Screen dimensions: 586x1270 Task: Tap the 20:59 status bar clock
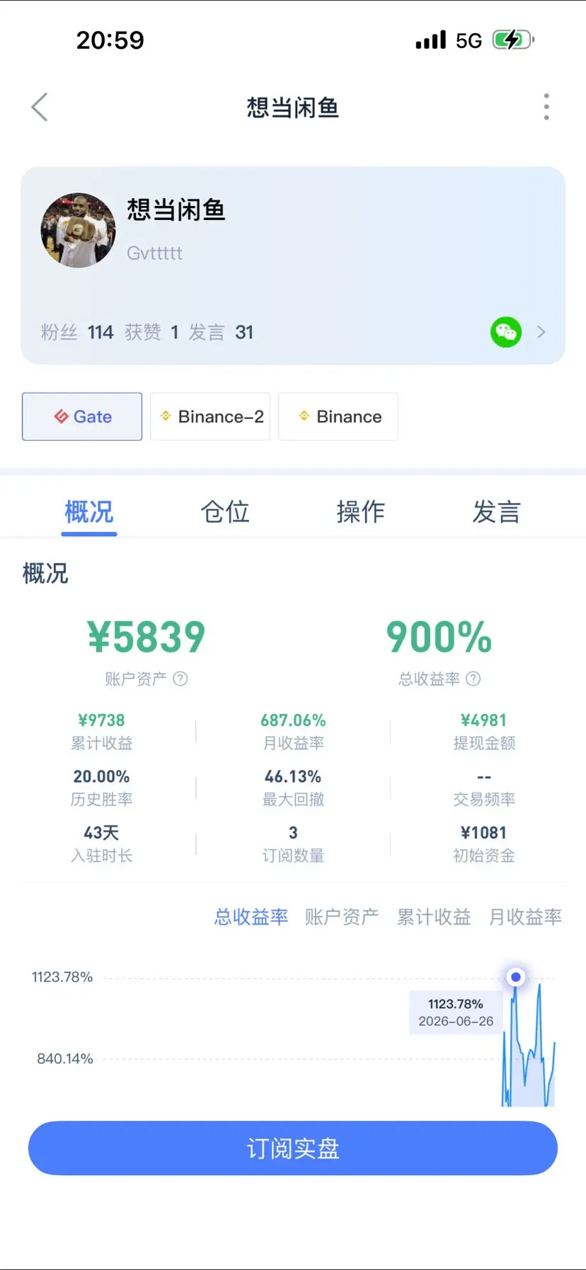tap(110, 40)
